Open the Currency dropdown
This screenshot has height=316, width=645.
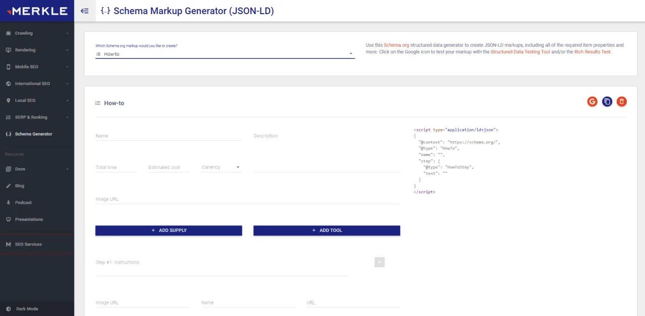220,167
